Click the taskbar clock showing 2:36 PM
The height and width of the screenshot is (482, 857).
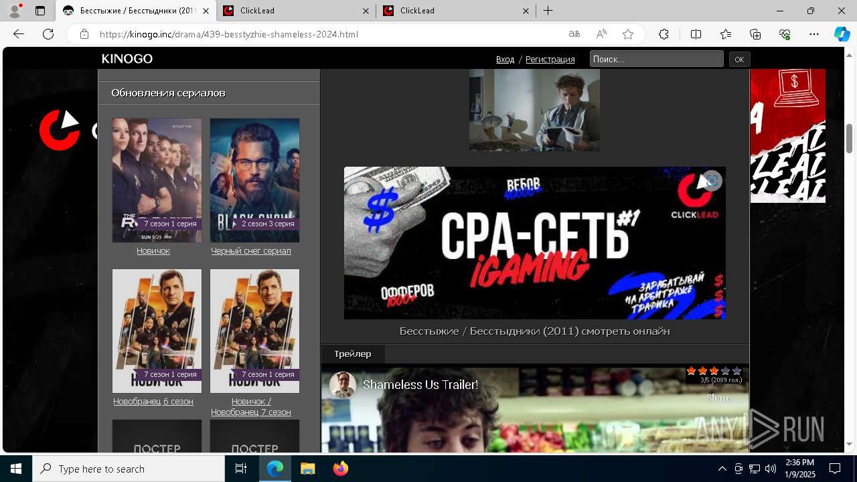(800, 469)
